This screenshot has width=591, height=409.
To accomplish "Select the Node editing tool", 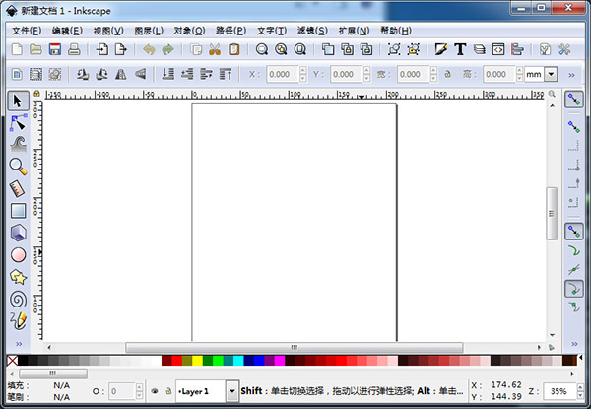I will (x=18, y=123).
